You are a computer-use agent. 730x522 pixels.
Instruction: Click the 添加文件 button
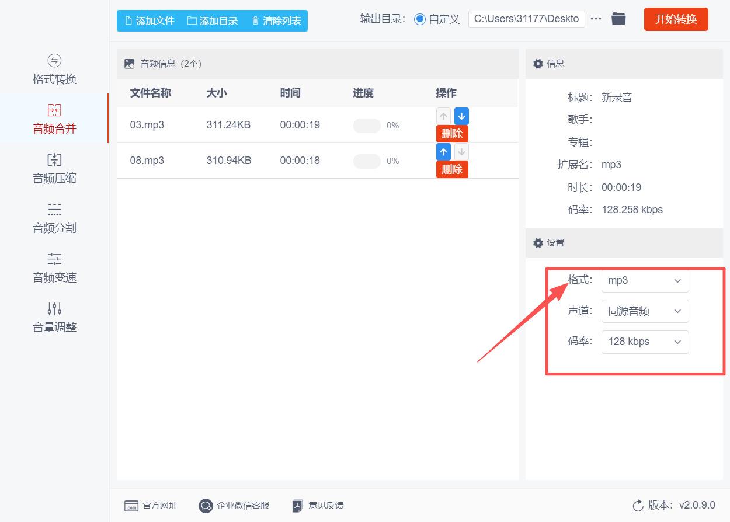(x=150, y=20)
